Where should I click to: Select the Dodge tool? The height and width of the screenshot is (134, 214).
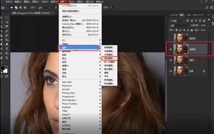(x=7, y=45)
